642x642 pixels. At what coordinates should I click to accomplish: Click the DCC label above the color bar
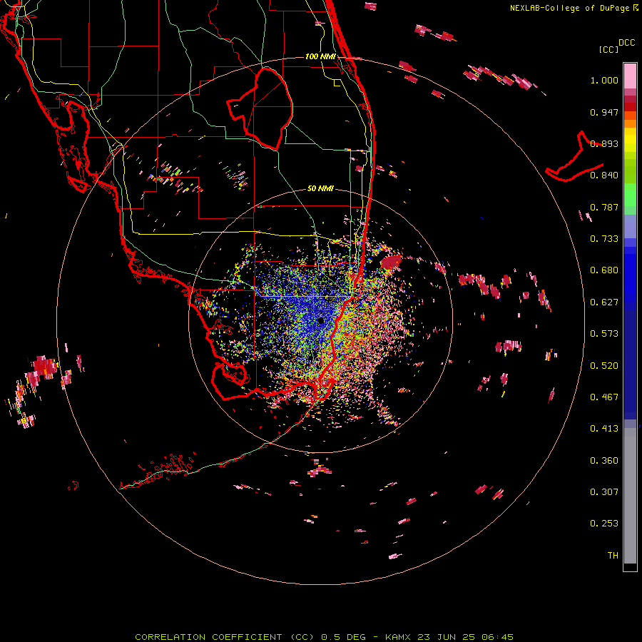tap(627, 43)
